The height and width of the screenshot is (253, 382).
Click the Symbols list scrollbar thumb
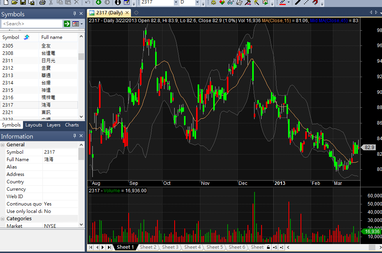pyautogui.click(x=81, y=57)
